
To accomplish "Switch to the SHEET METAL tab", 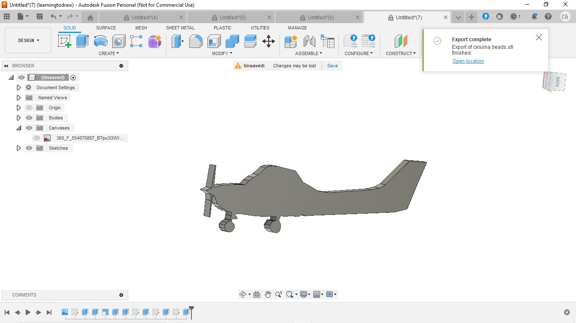I will pyautogui.click(x=180, y=28).
